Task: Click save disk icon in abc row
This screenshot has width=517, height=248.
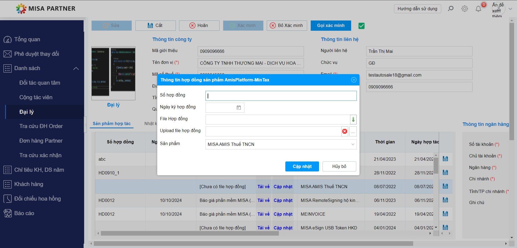Action: click(445, 159)
